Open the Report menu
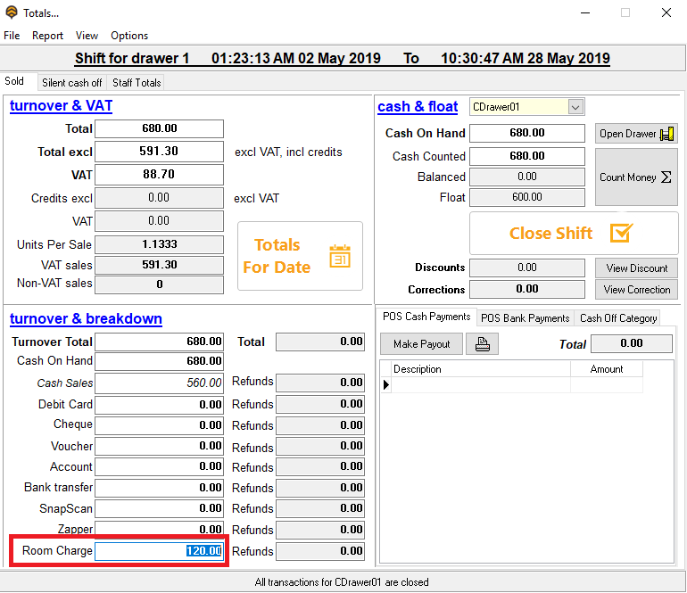The image size is (687, 593). coord(47,36)
